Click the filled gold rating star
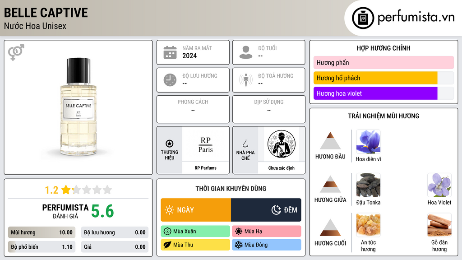Viewport: 462px width, 260px height. tap(66, 190)
